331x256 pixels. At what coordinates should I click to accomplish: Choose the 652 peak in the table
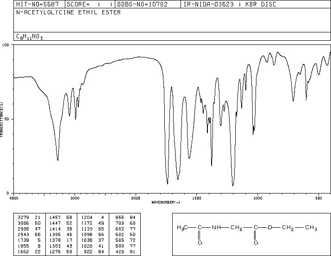[120, 229]
